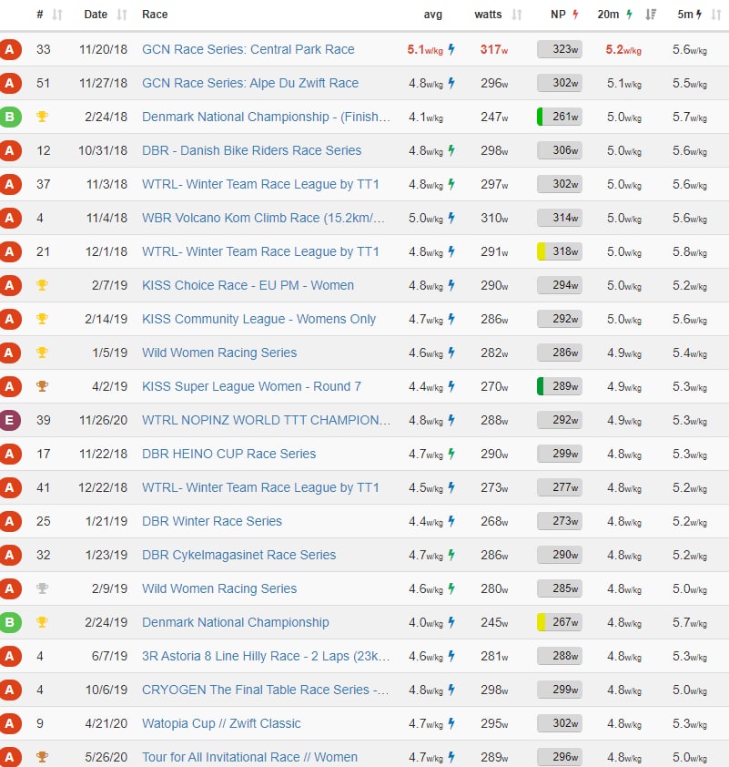Click trophy icon for KISS Community League row
Image resolution: width=729 pixels, height=767 pixels.
[42, 319]
